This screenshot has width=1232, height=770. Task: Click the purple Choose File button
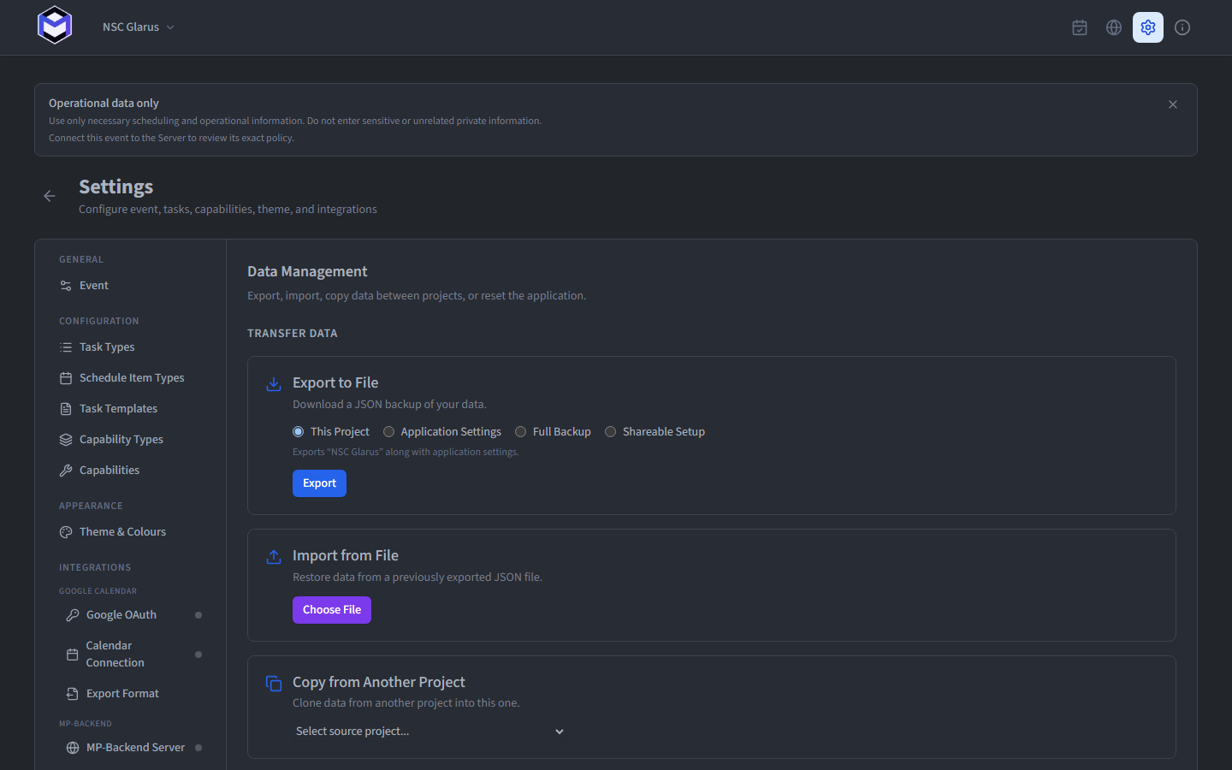pyautogui.click(x=332, y=610)
